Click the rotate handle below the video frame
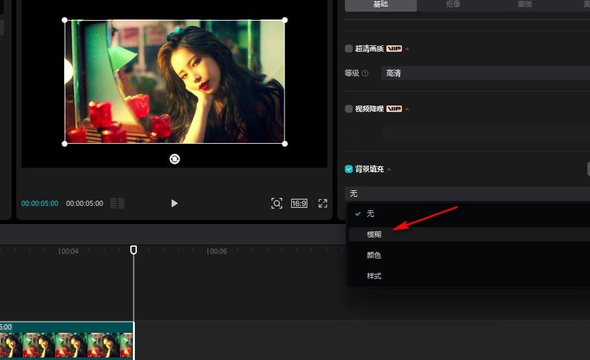The width and height of the screenshot is (590, 360). pyautogui.click(x=174, y=159)
